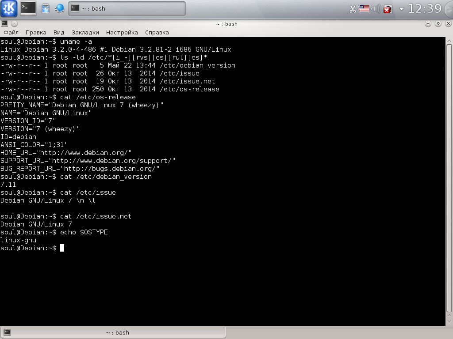This screenshot has height=339, width=453.
Task: Open the file manager launcher in the panel
Action: tap(46, 8)
